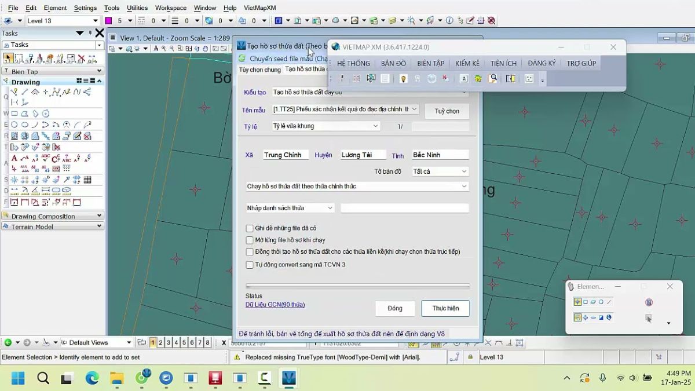Open the 'Dữ Liệu GCN(90 thửa)' link
Image resolution: width=695 pixels, height=391 pixels.
275,305
